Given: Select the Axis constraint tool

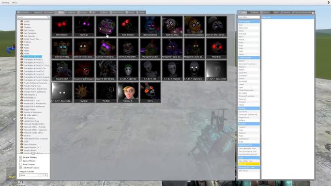Looking at the screenshot, I should [248, 25].
